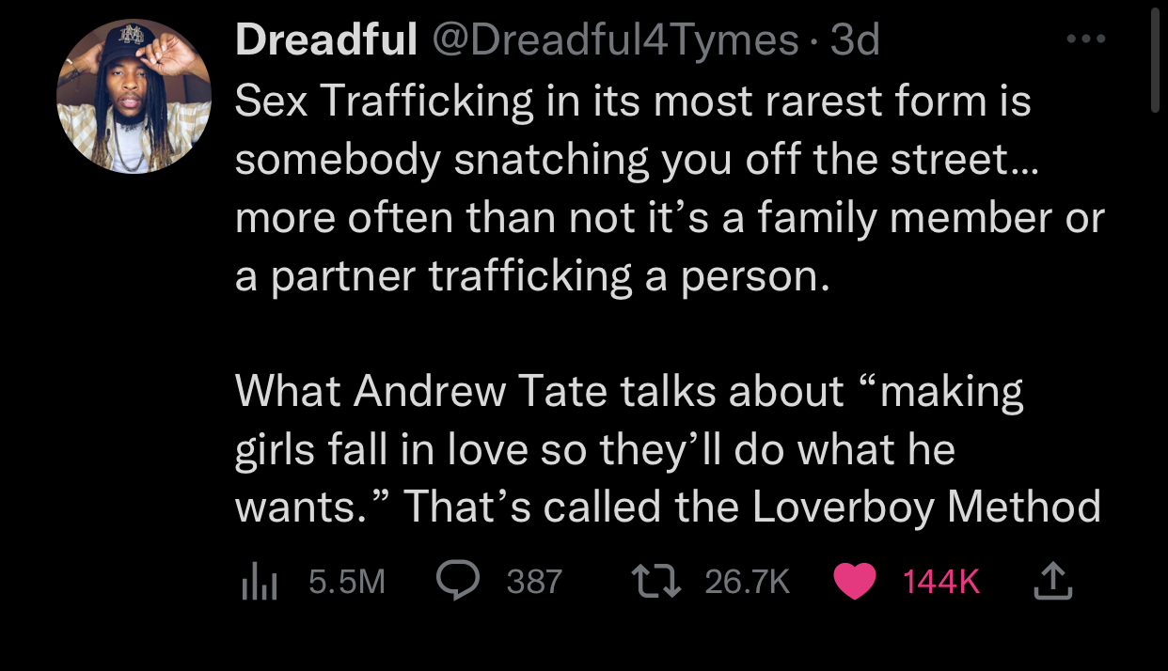Screen dimensions: 1168x671
Task: Open the @Dreadful4Tymes handle link
Action: pyautogui.click(x=615, y=39)
